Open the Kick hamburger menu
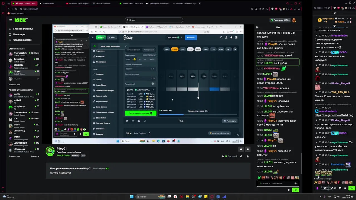The image size is (356, 200). pyautogui.click(x=11, y=20)
